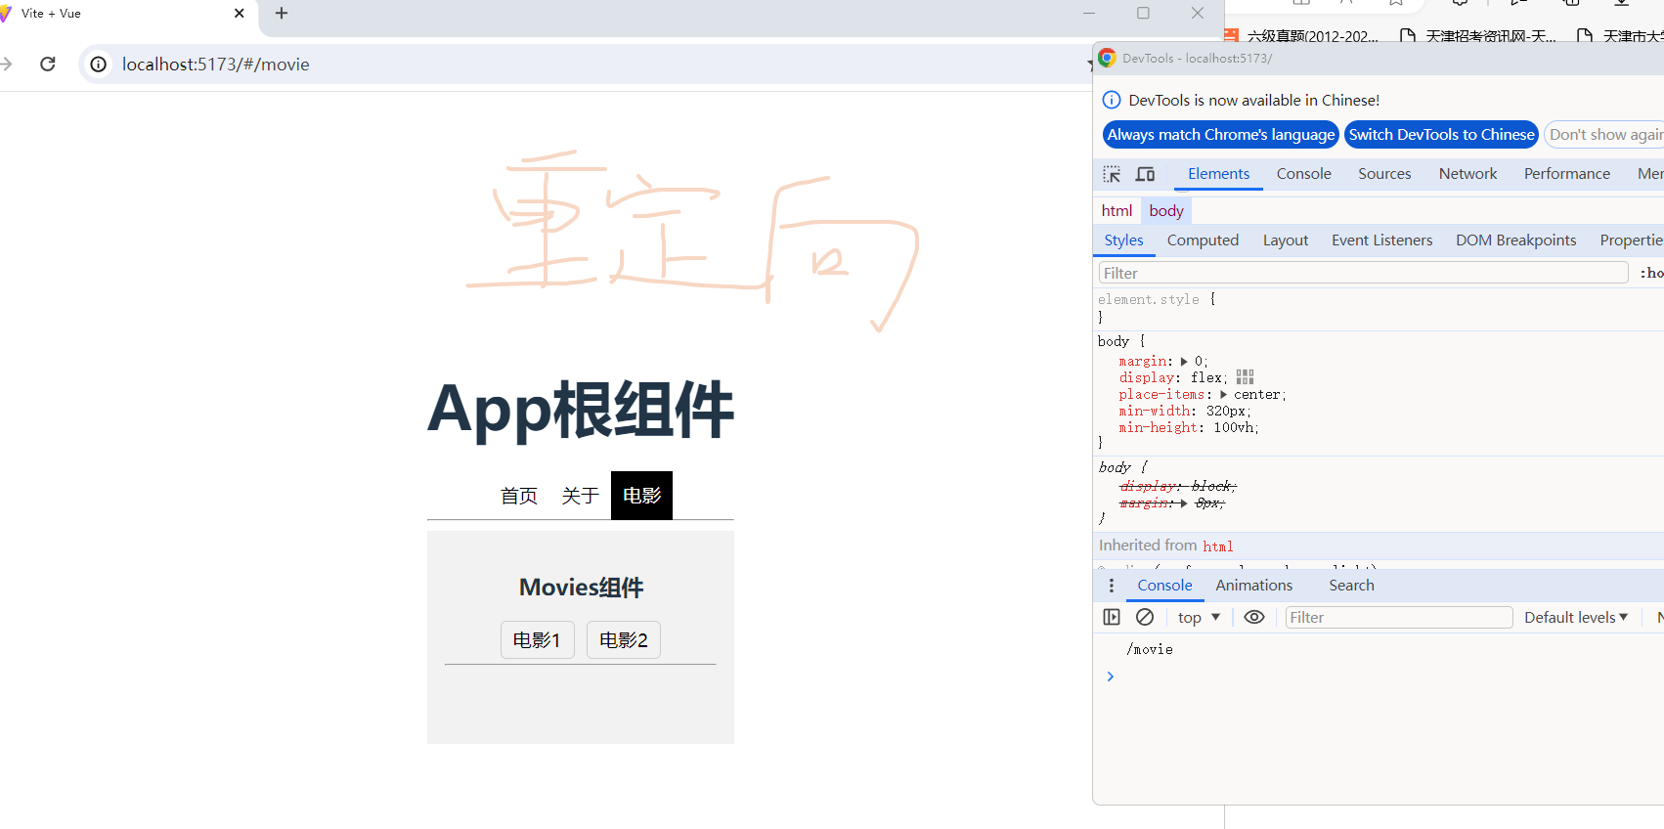This screenshot has width=1664, height=829.
Task: Open a new browser tab with plus icon
Action: [282, 13]
